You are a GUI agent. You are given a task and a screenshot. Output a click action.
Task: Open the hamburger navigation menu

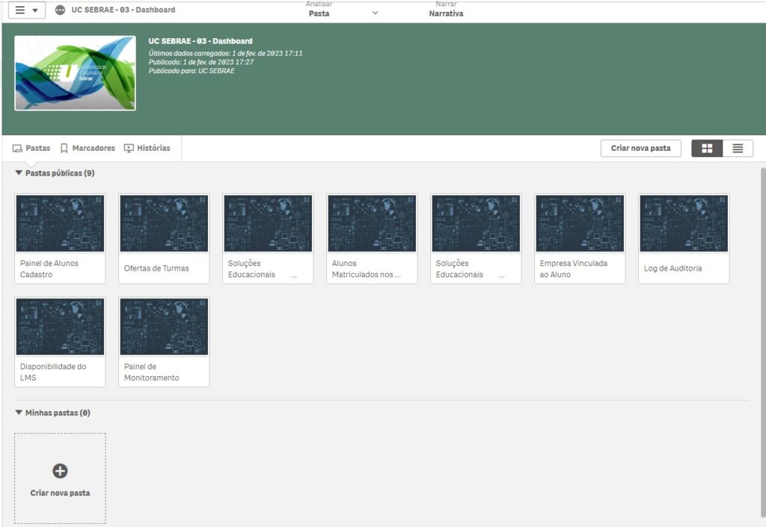click(x=26, y=10)
